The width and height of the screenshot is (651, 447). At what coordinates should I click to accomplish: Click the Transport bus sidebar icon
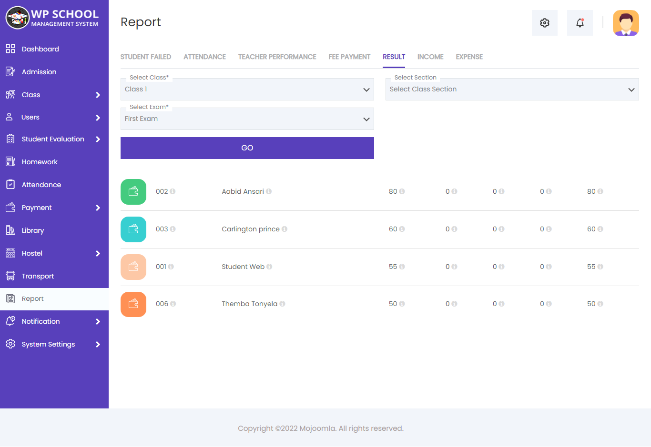[10, 276]
